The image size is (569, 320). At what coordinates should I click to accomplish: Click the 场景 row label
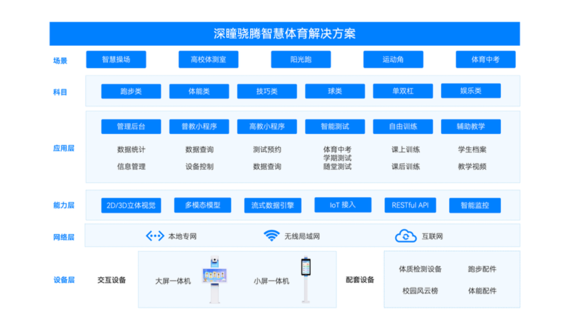(x=60, y=61)
